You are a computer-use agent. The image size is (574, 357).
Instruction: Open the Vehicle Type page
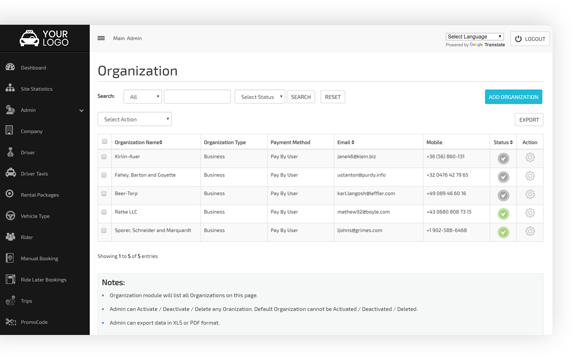34,216
